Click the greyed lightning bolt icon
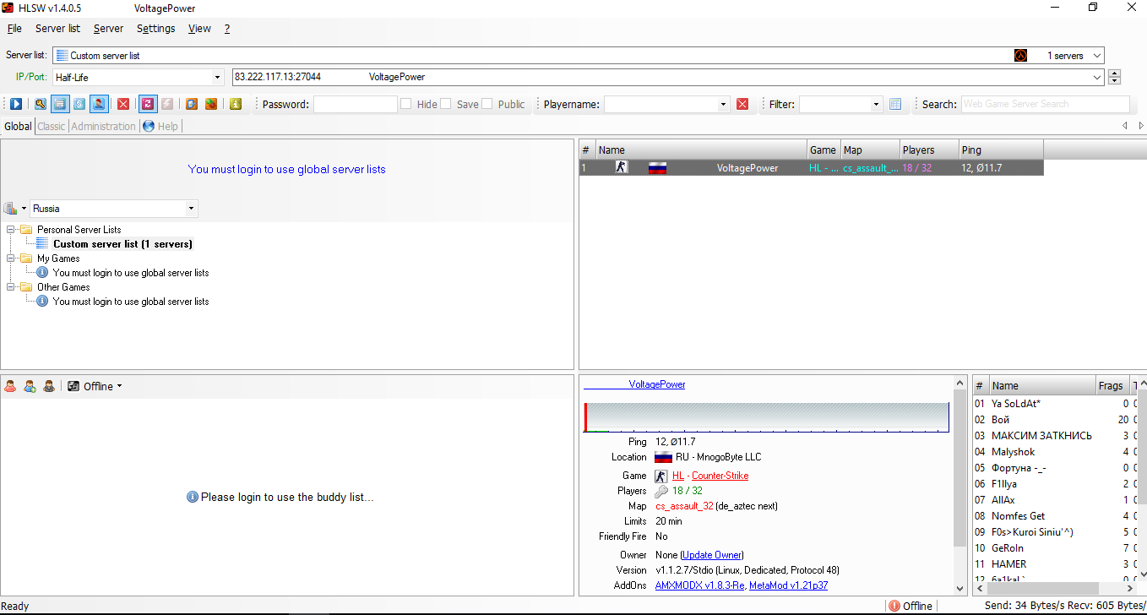The image size is (1147, 615). pos(167,104)
